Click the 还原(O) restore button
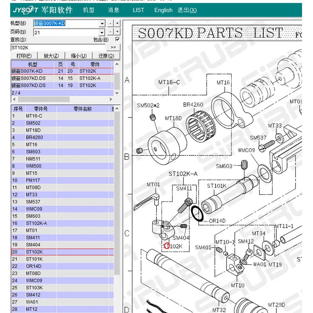This screenshot has width=313, height=313. click(106, 56)
